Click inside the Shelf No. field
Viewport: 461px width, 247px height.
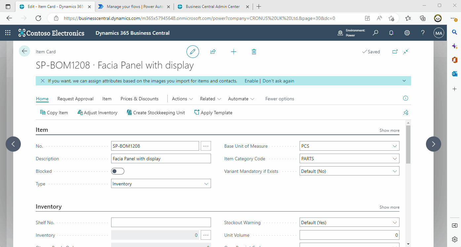[x=161, y=222]
